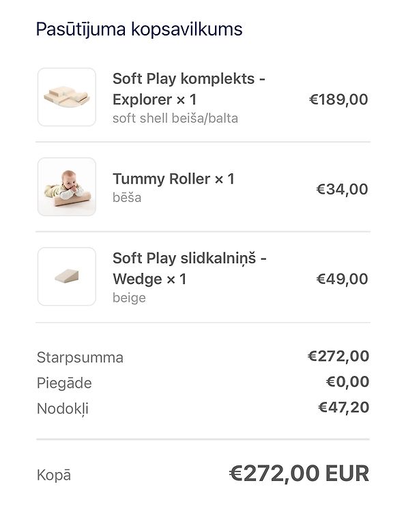Image resolution: width=406 pixels, height=524 pixels.
Task: Click the Nodokļi taxes label
Action: 63,409
